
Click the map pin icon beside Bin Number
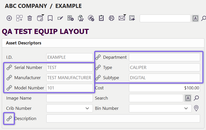(196, 108)
